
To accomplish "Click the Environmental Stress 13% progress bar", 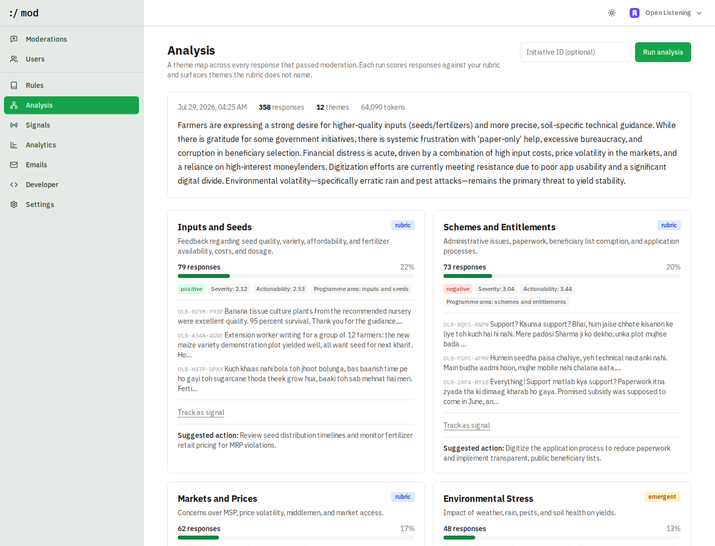I will point(562,538).
